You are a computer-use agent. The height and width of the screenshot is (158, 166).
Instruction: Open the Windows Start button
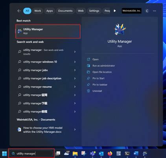(5, 154)
